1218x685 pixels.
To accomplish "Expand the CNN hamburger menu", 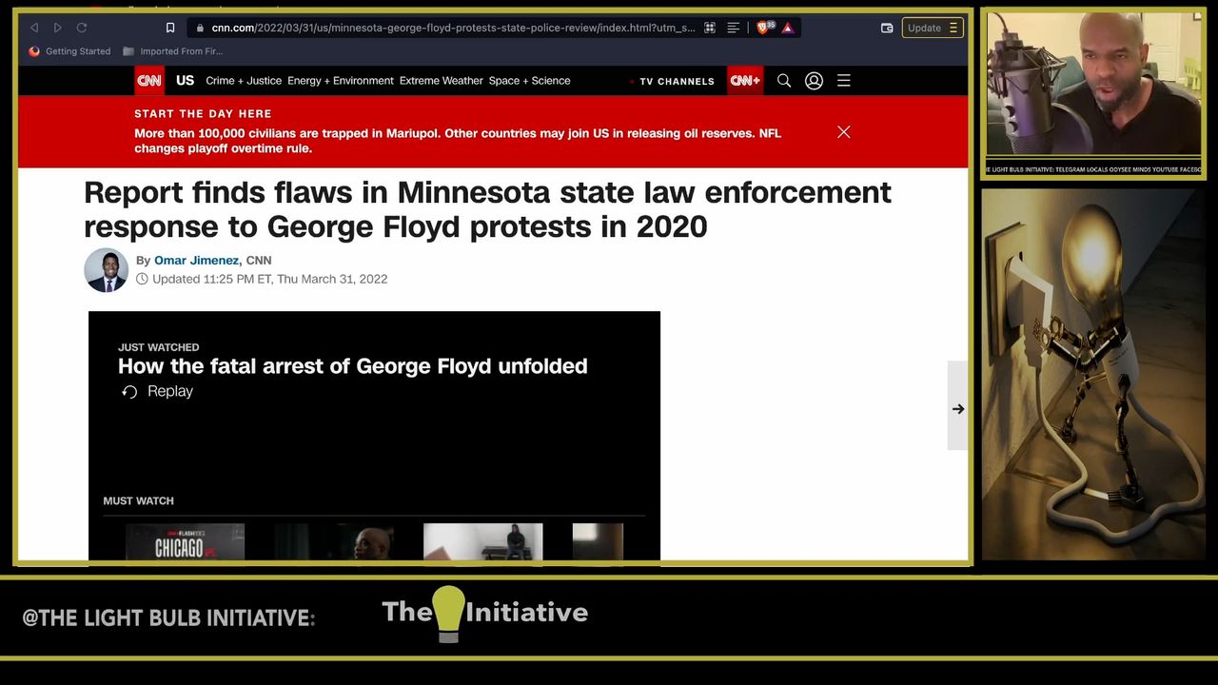I will [x=844, y=81].
